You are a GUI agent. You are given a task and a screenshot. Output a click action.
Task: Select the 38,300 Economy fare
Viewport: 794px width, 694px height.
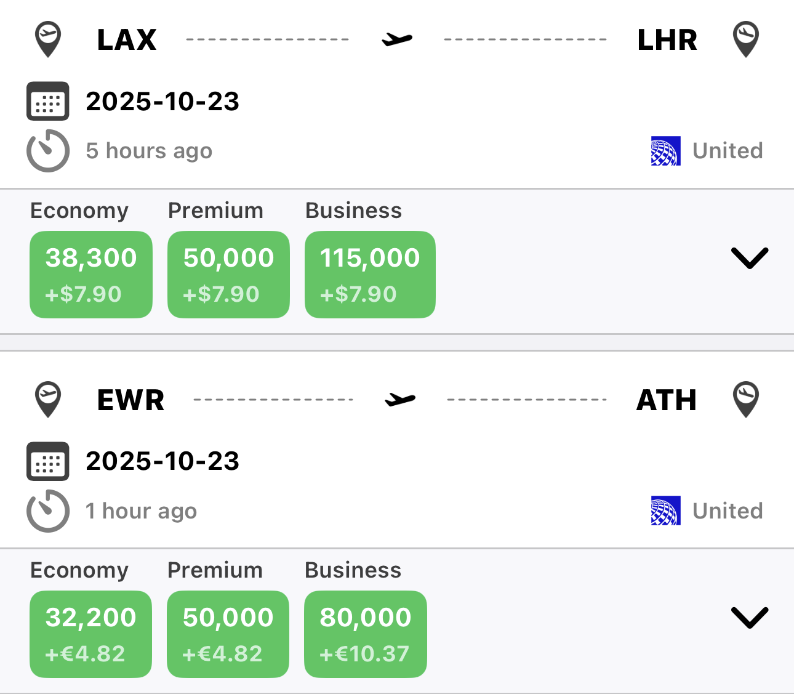[x=91, y=275]
